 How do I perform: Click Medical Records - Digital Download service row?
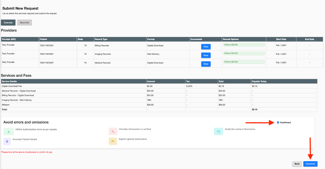click(x=159, y=91)
